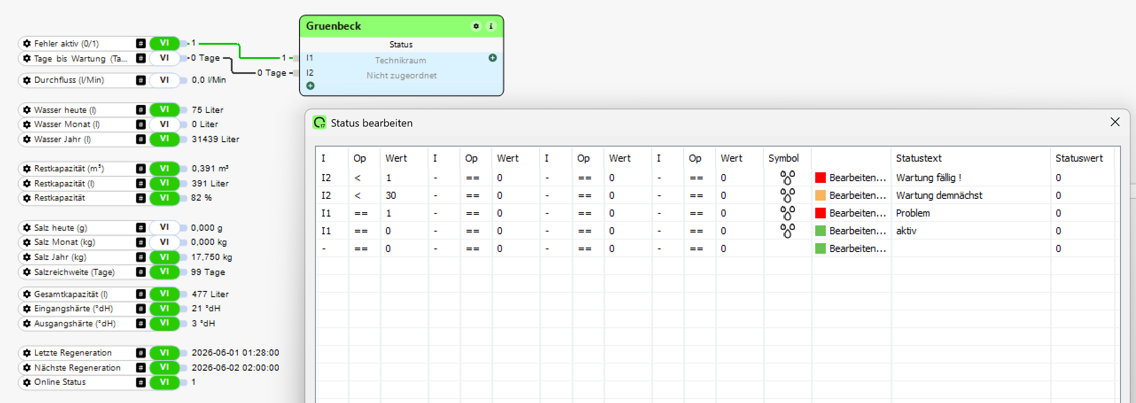Open the gear icon for Eingangshärte (°dH)

[x=27, y=309]
